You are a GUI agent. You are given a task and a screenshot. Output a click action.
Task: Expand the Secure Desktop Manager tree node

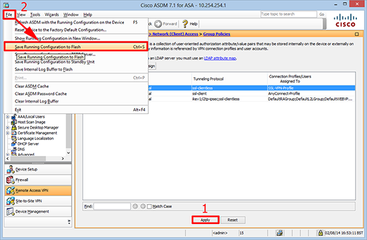click(x=8, y=127)
